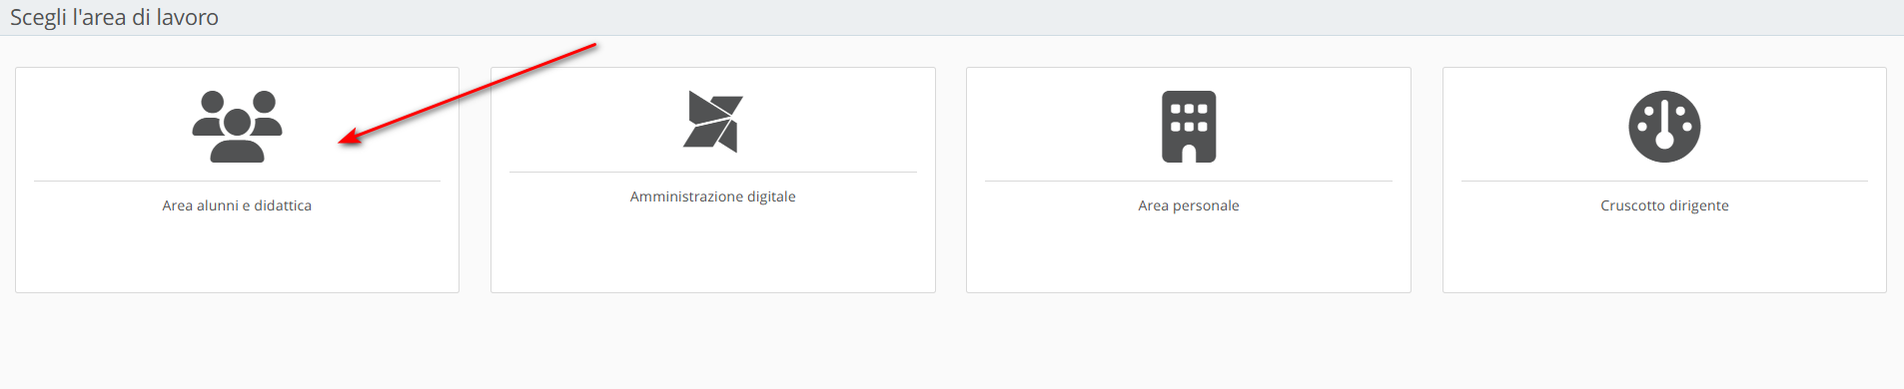This screenshot has height=389, width=1904.
Task: Click the three-people group icon
Action: click(x=237, y=127)
